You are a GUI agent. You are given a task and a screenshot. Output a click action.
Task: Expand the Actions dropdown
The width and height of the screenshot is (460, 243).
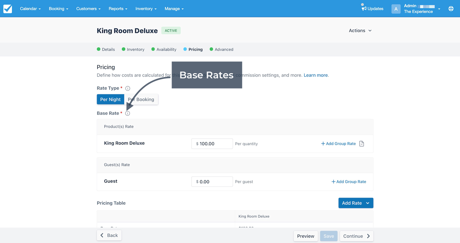[x=360, y=31]
